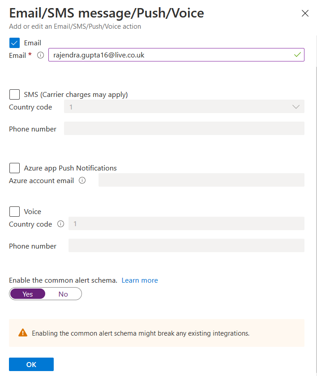
Task: Uncheck the Email checkbox
Action: tap(14, 43)
